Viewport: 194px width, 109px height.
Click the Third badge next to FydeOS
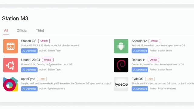coord(150,79)
